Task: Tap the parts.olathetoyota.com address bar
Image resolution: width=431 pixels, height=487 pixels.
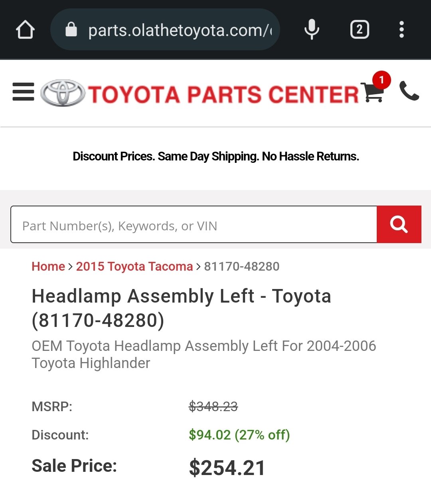Action: tap(165, 30)
